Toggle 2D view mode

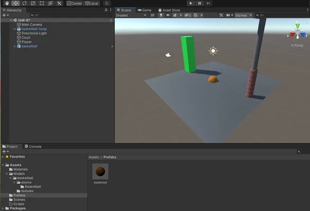[152, 15]
